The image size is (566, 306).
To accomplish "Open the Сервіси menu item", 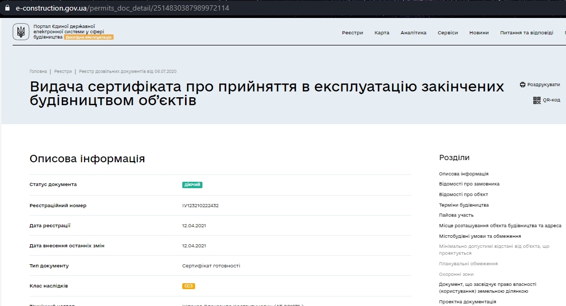I will (x=448, y=32).
